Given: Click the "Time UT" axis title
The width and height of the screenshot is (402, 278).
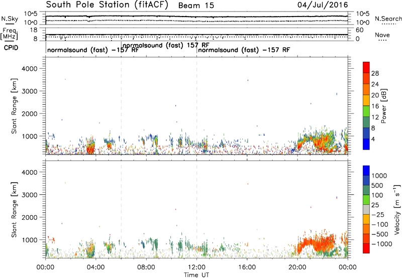Looking at the screenshot, I should click(196, 275).
